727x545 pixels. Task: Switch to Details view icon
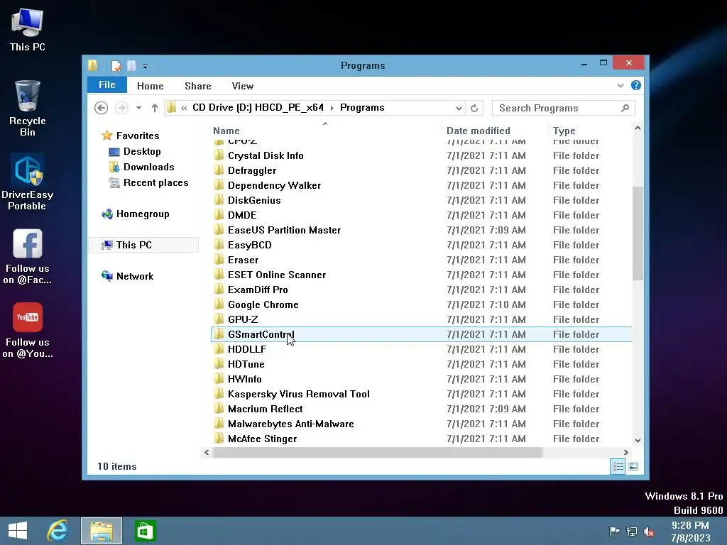tap(618, 466)
